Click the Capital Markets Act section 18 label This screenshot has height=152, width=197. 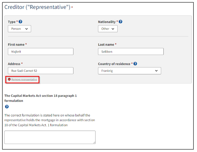pos(41,98)
